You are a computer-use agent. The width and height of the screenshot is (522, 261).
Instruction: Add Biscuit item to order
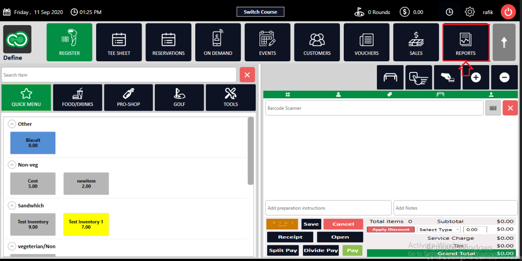[33, 143]
